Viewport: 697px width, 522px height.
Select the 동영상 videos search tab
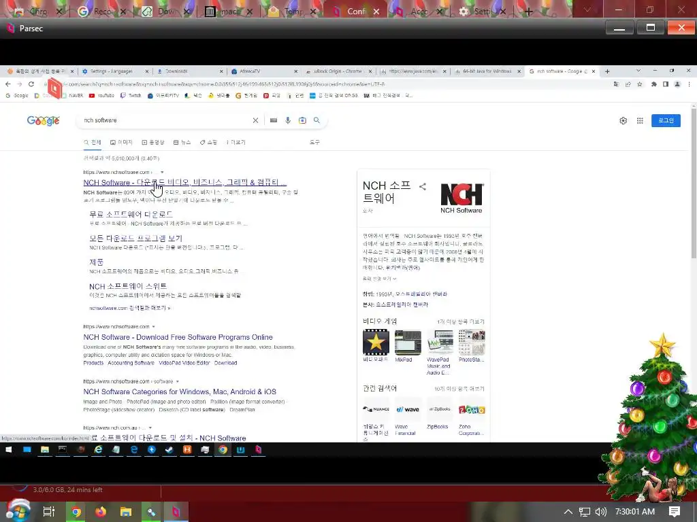[x=153, y=143]
